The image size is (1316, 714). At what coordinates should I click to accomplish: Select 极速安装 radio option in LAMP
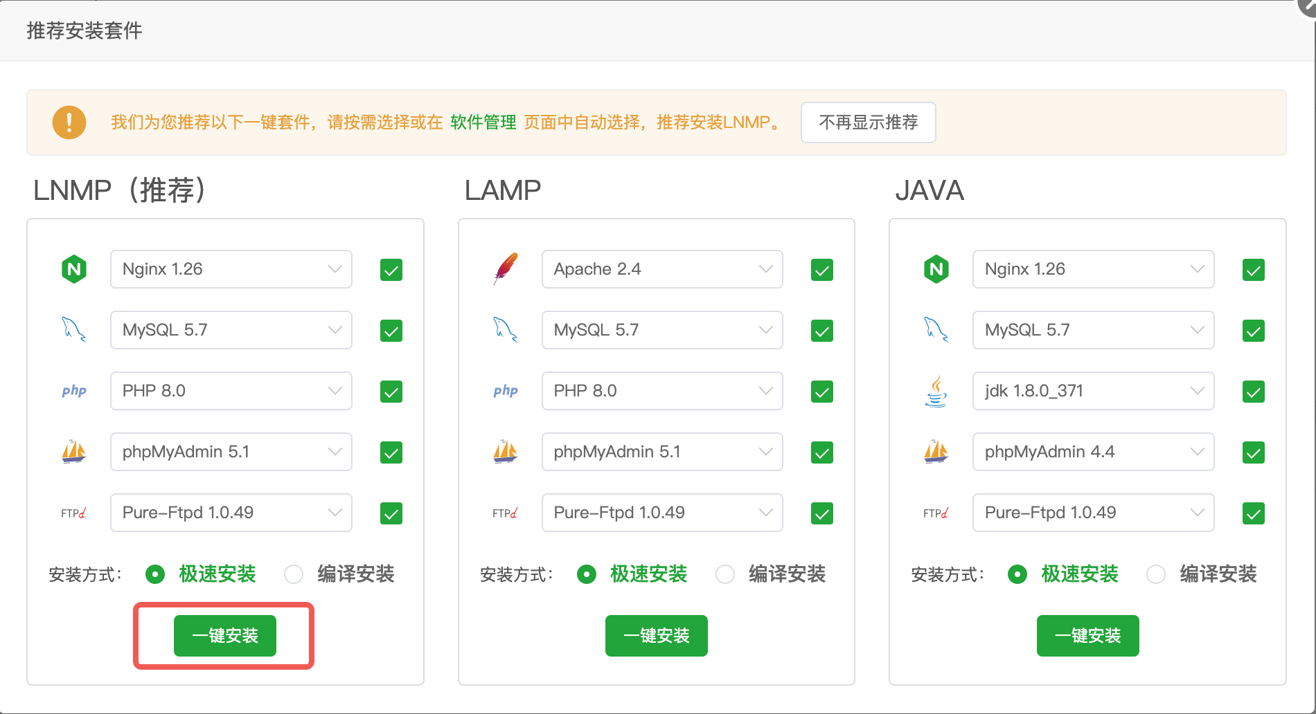pos(587,574)
